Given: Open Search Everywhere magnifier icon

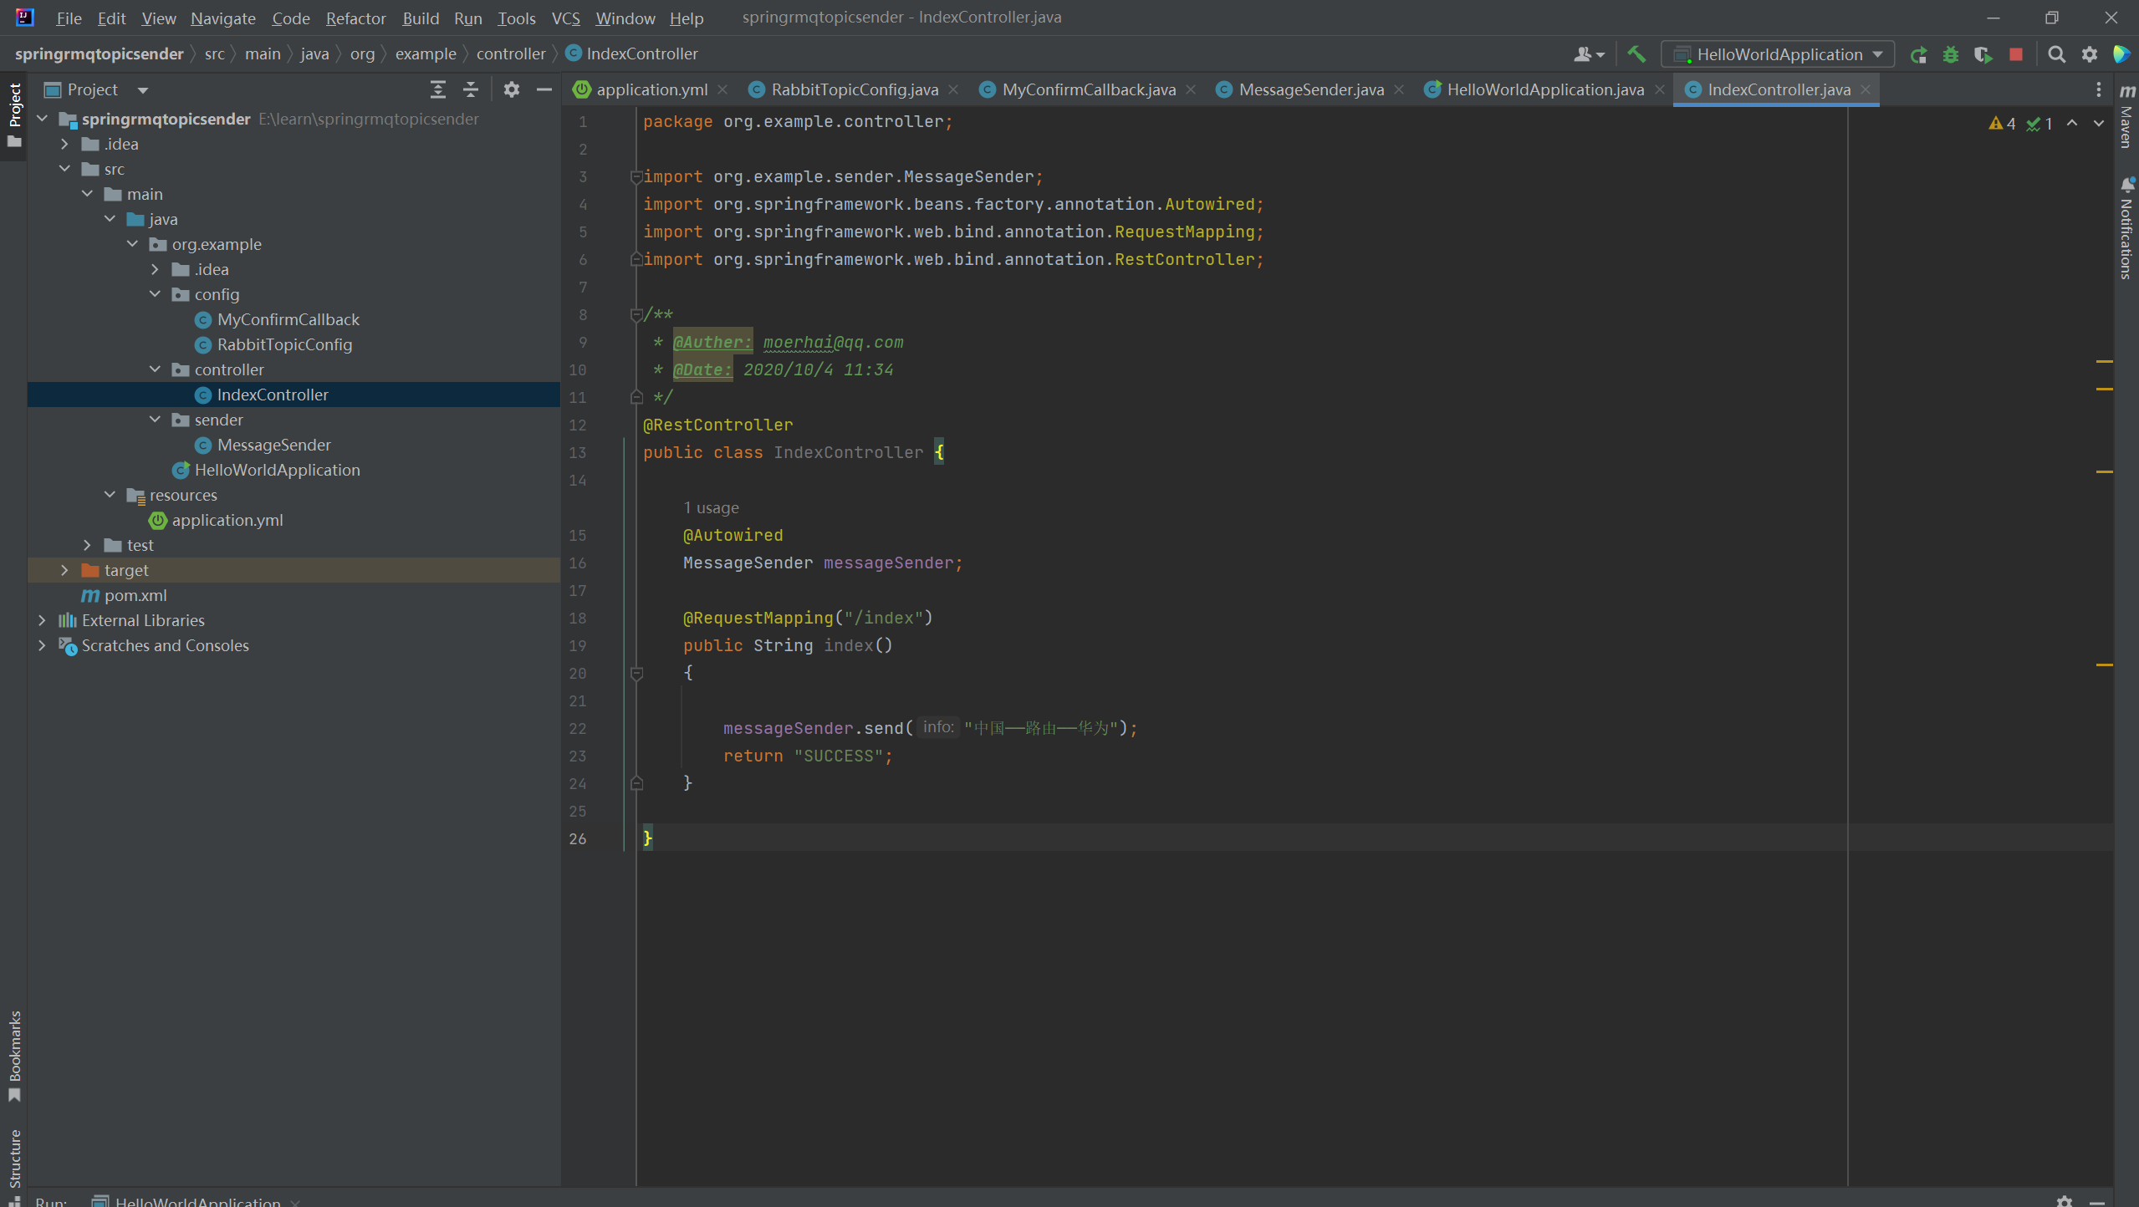Looking at the screenshot, I should 2056,54.
